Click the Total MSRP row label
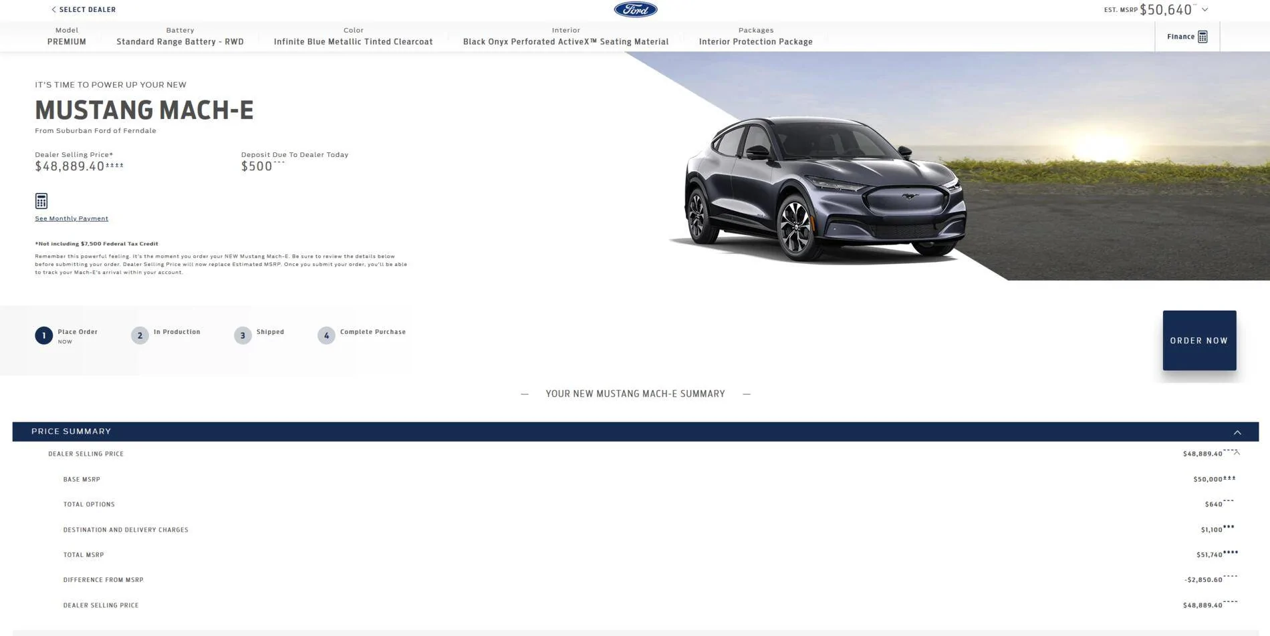Image resolution: width=1270 pixels, height=636 pixels. [84, 555]
